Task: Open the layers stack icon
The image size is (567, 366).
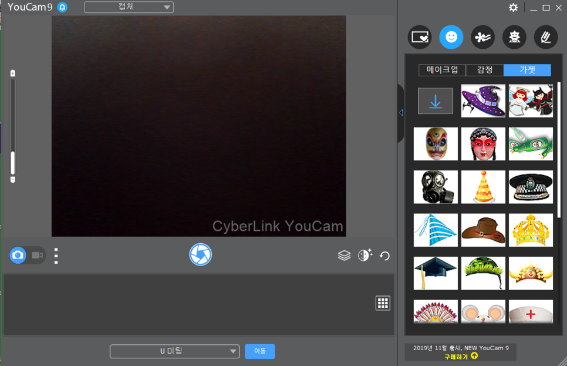Action: coord(344,256)
